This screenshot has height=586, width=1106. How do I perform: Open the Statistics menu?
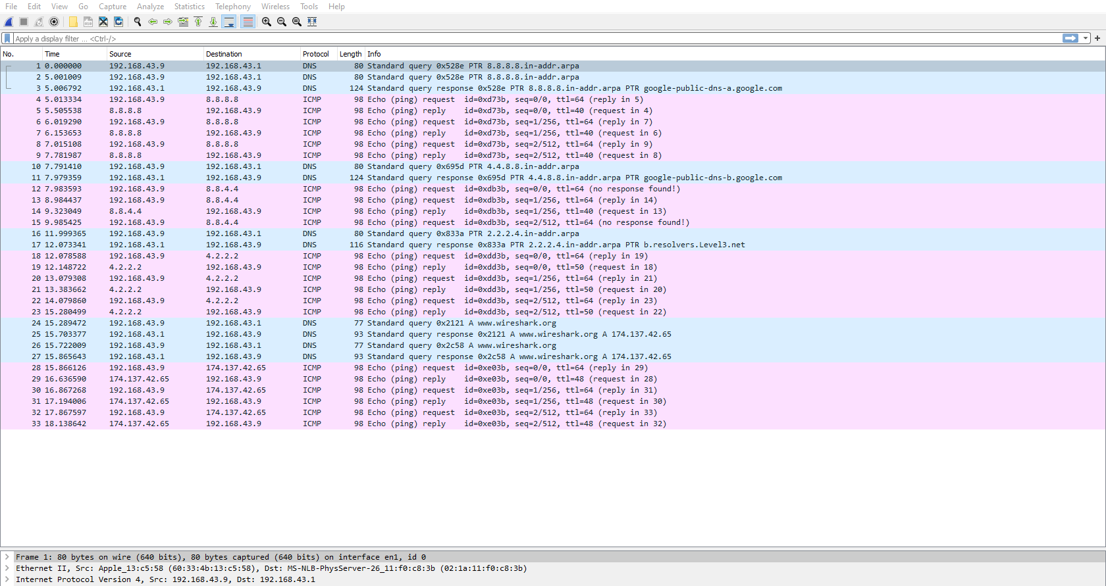(190, 7)
